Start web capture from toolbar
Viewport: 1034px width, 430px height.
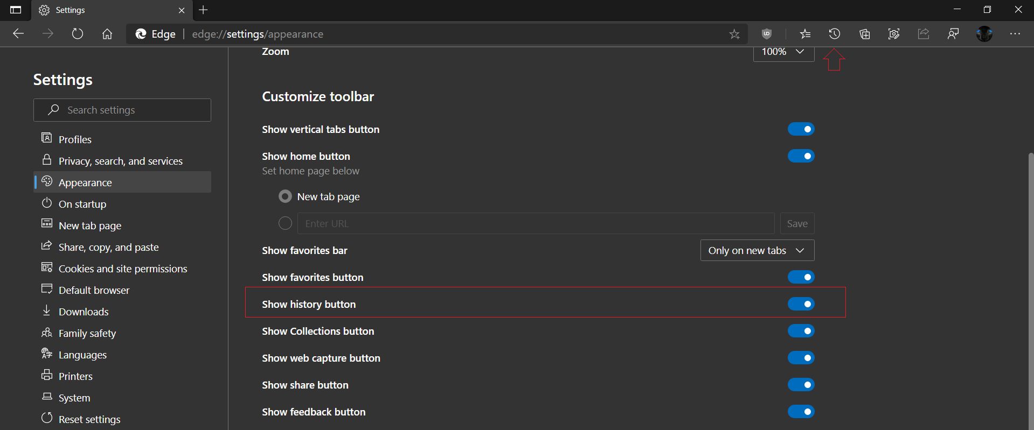tap(894, 34)
